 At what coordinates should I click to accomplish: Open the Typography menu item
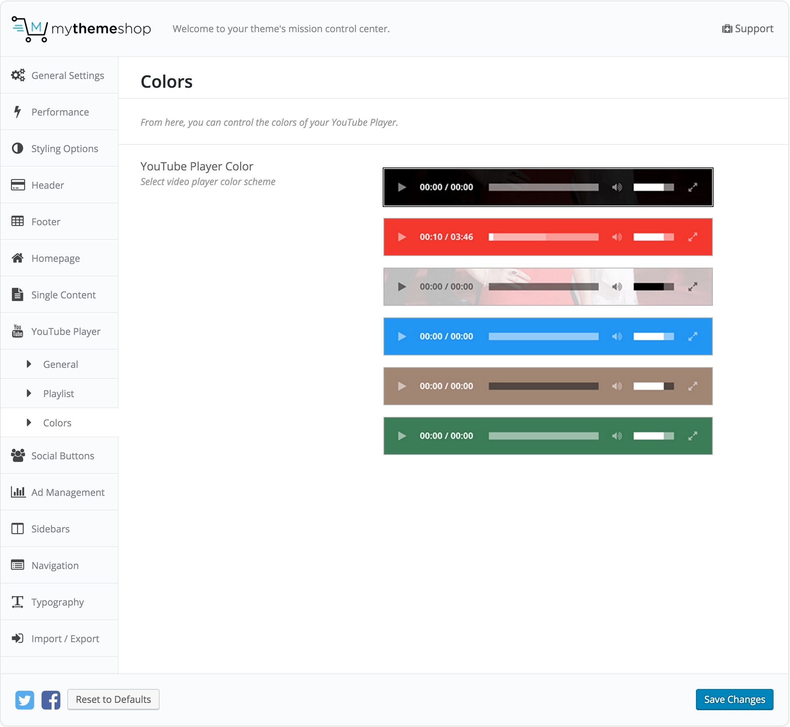[x=57, y=602]
